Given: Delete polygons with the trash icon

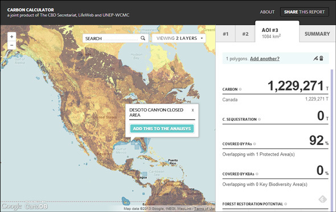Looking at the screenshot, I should (x=321, y=58).
